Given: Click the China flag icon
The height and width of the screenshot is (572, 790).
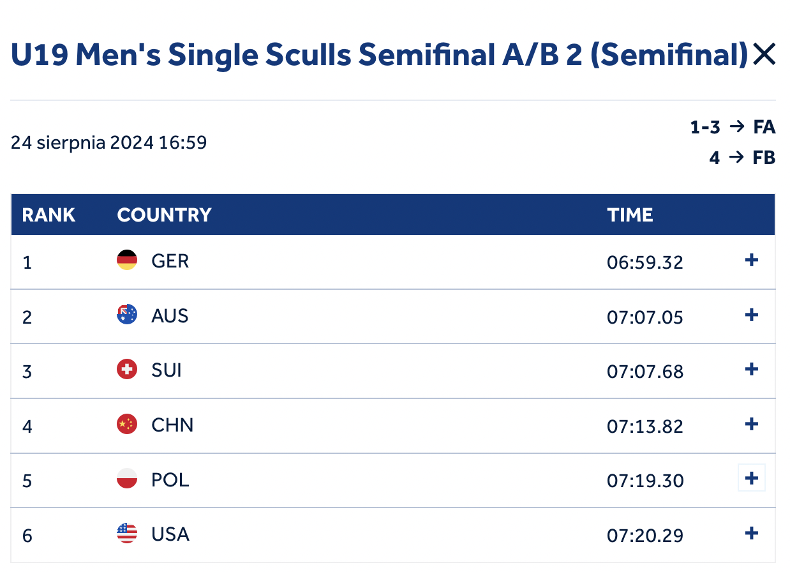Looking at the screenshot, I should [x=127, y=424].
